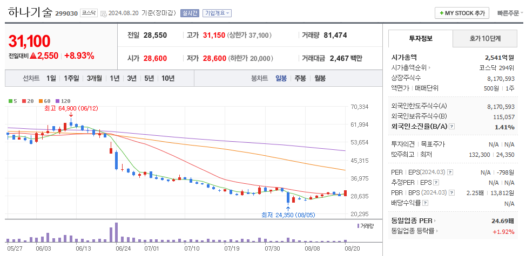
Task: Click the 전일 value 28,550
Action: coord(155,35)
